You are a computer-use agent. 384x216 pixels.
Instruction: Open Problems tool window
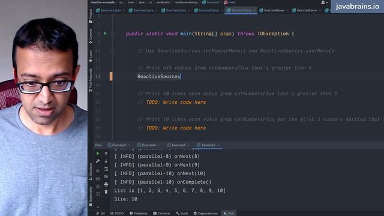139,214
